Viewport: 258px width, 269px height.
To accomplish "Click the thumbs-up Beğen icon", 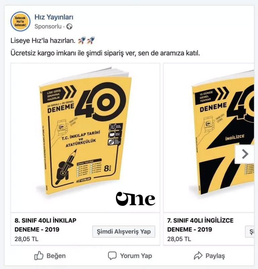I will (x=39, y=256).
